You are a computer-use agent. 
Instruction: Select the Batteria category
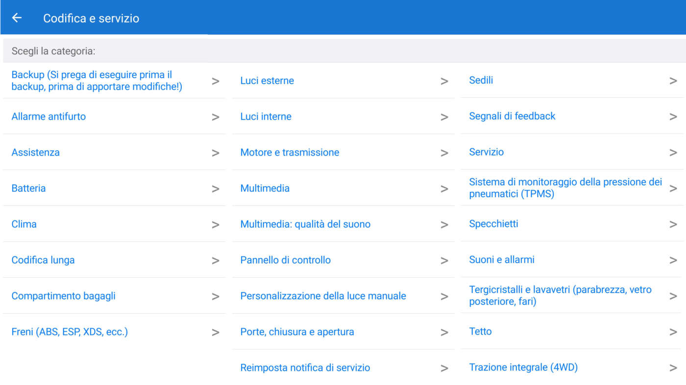pyautogui.click(x=29, y=188)
